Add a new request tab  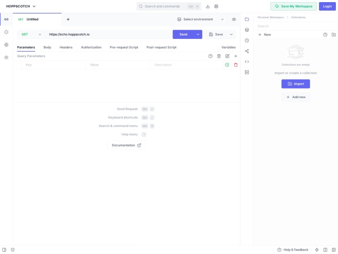point(68,19)
